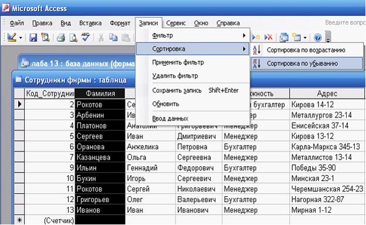Click the Sort descending Z-A icon
The width and height of the screenshot is (366, 225).
coord(257,63)
